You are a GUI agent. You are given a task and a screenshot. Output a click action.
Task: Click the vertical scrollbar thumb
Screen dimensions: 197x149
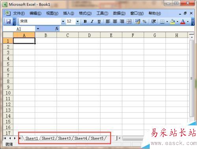point(192,78)
